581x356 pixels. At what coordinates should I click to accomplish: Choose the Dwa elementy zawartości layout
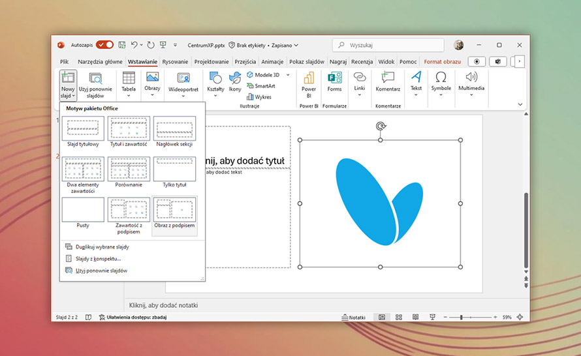pos(83,175)
